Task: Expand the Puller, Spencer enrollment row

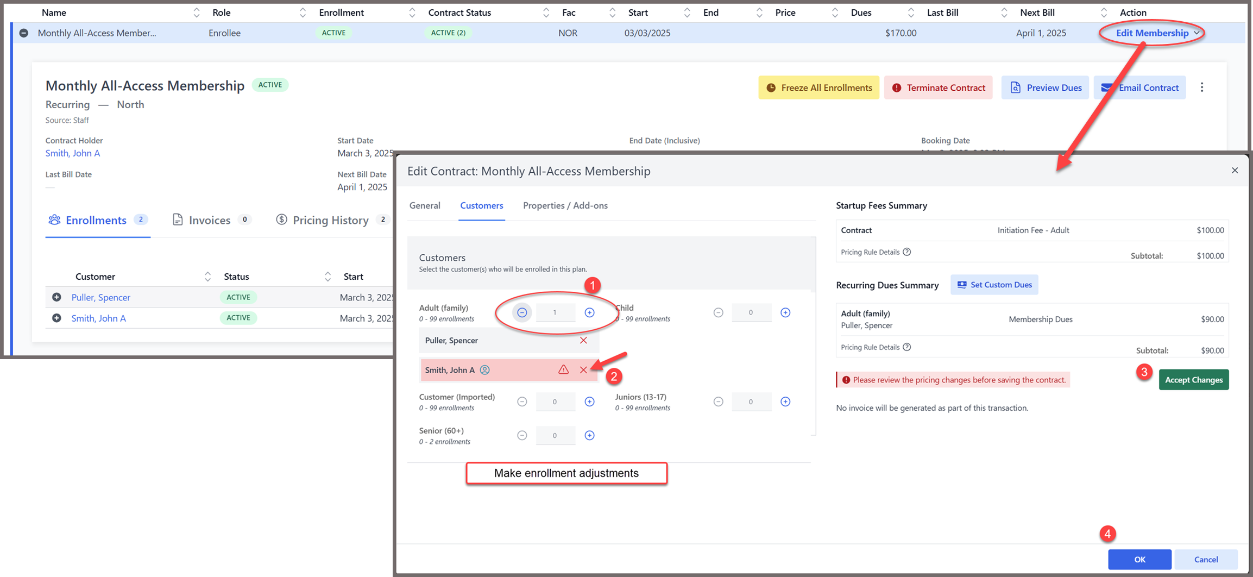Action: pyautogui.click(x=56, y=297)
